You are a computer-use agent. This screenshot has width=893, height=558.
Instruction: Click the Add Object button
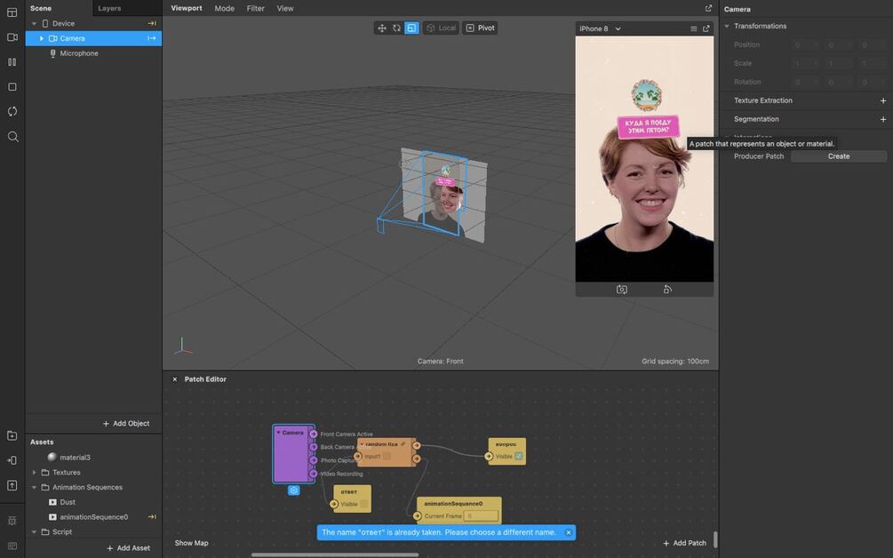point(126,424)
